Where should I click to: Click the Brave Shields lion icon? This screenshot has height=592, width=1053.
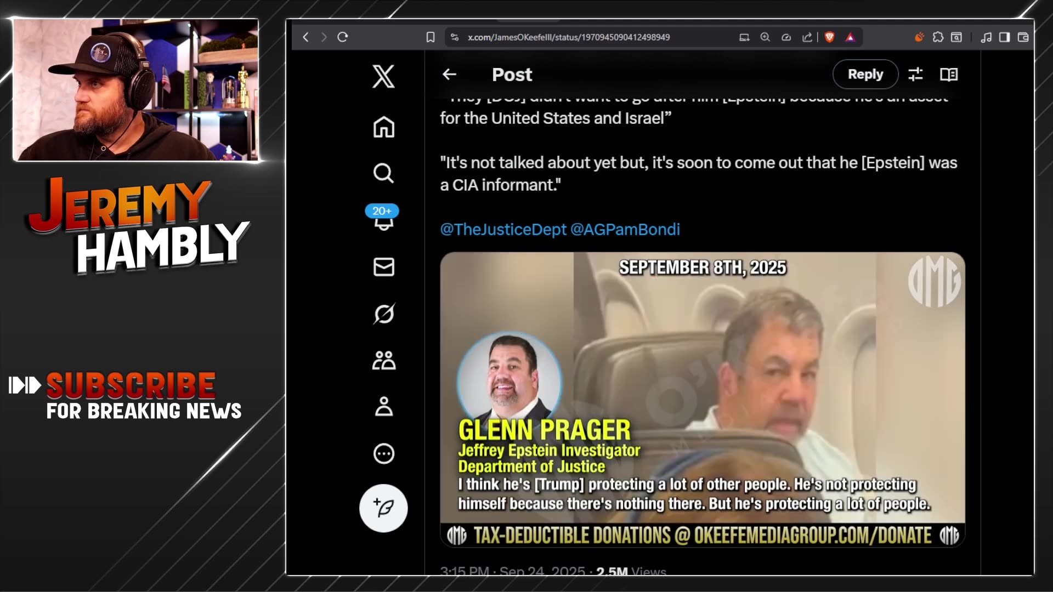[x=829, y=37]
